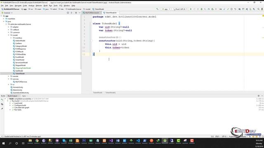Open Chrome from the taskbar
This screenshot has width=264, height=148.
click(37, 141)
